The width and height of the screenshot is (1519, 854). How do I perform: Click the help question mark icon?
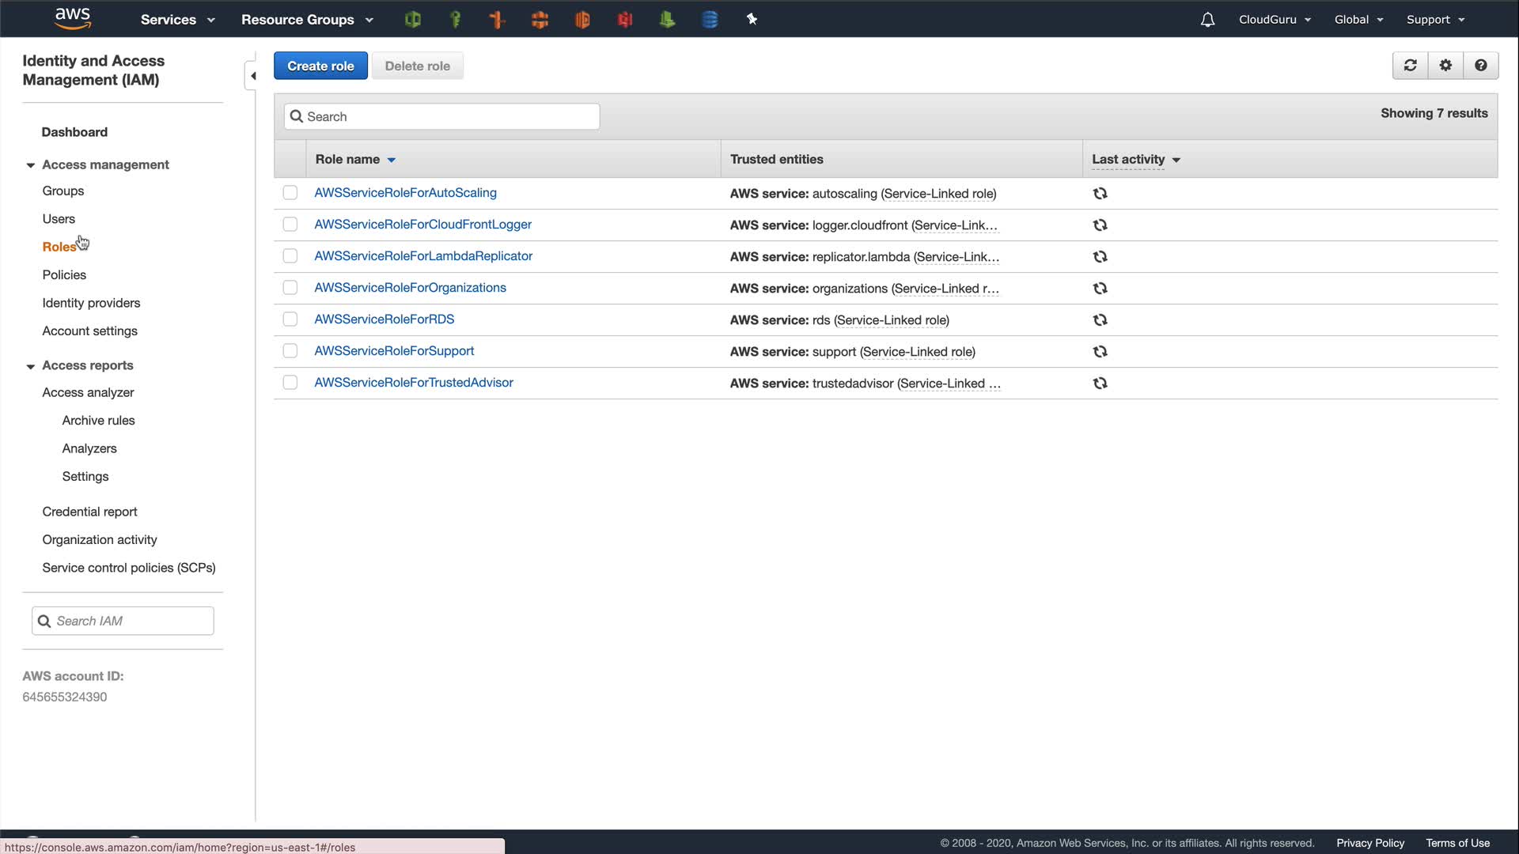click(x=1480, y=66)
